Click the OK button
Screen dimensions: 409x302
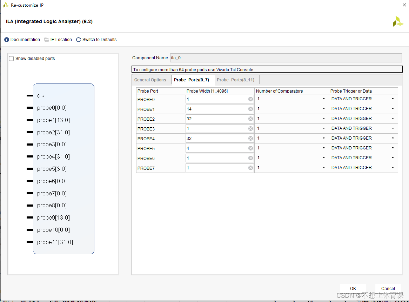point(353,288)
